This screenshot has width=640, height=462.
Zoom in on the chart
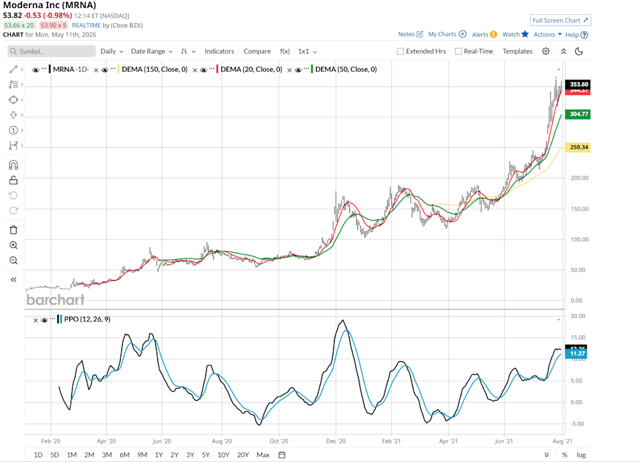click(13, 245)
